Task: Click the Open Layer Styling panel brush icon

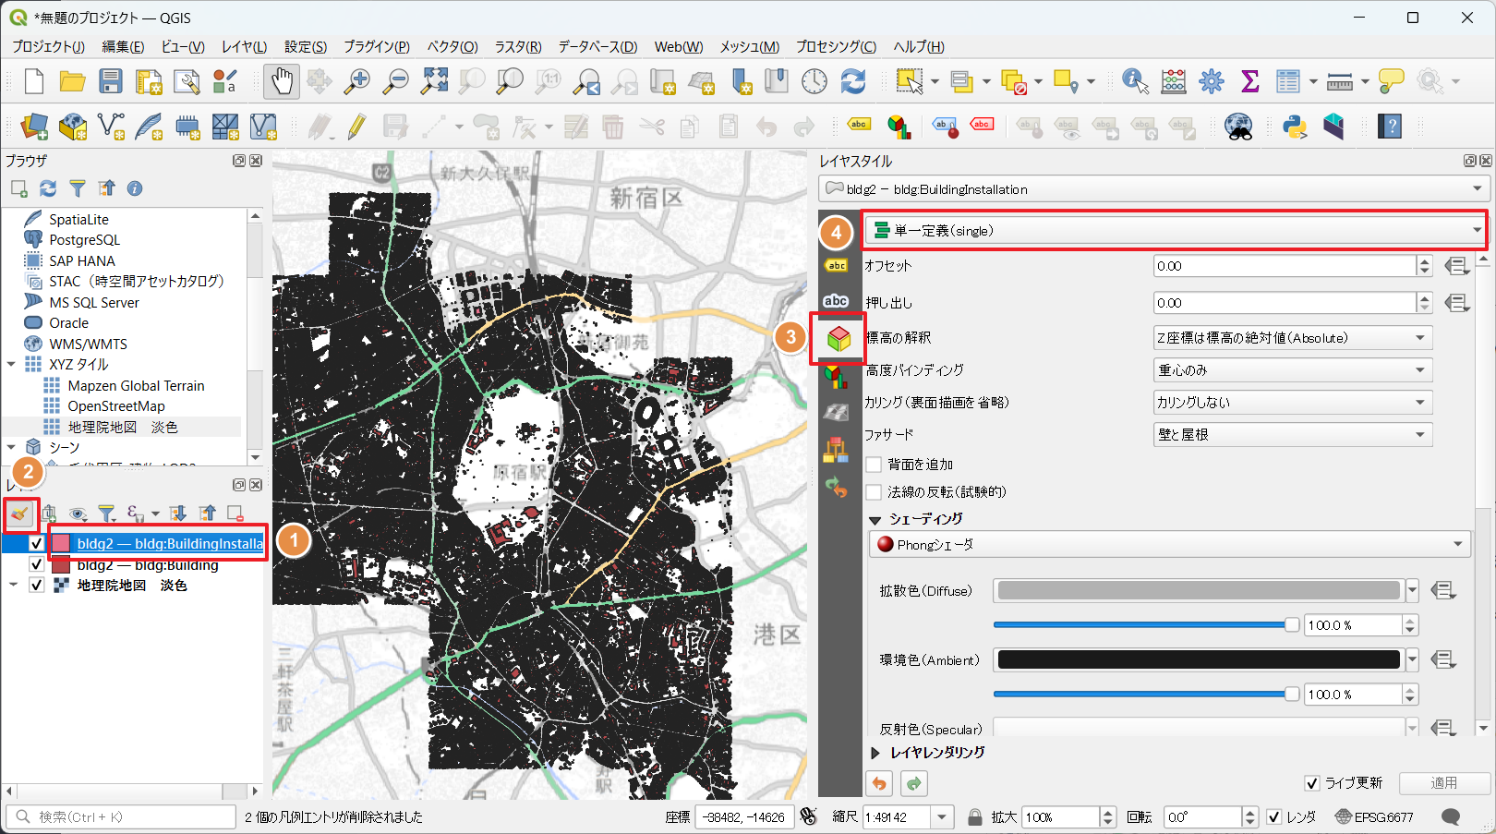Action: pyautogui.click(x=19, y=514)
